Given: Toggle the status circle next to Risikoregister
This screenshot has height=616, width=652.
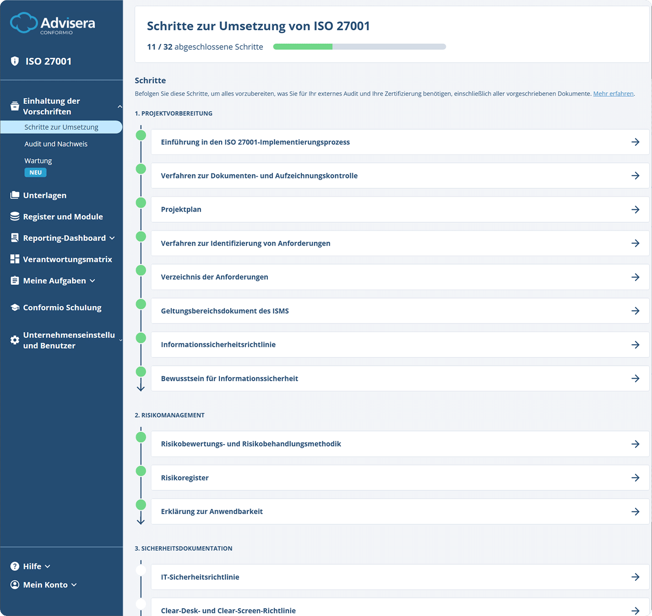Looking at the screenshot, I should pyautogui.click(x=141, y=471).
